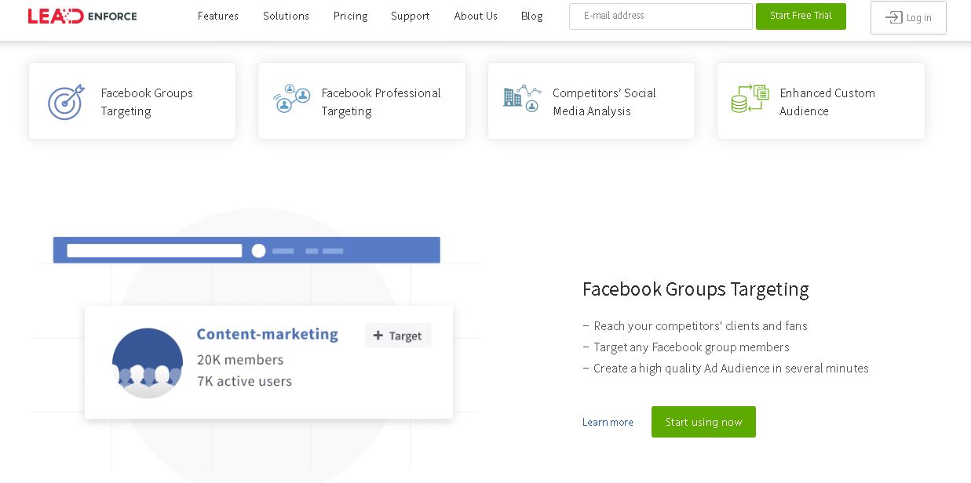Viewport: 971px width, 483px height.
Task: Go to the Pricing page
Action: (350, 16)
